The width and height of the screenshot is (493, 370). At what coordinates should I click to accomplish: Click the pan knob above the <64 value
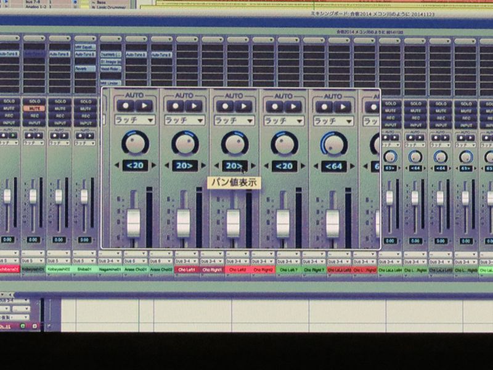point(334,144)
